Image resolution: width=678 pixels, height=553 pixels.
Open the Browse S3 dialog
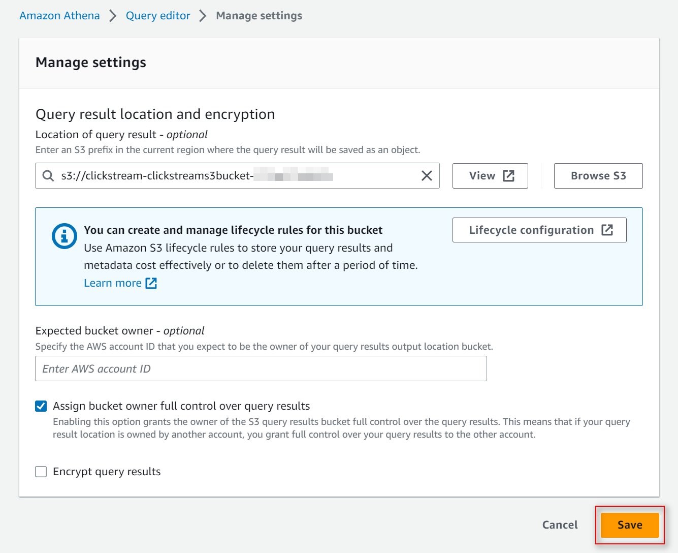[598, 176]
